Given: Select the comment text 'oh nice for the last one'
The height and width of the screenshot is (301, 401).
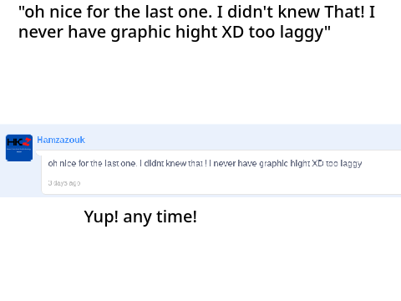Looking at the screenshot, I should click(x=92, y=163).
